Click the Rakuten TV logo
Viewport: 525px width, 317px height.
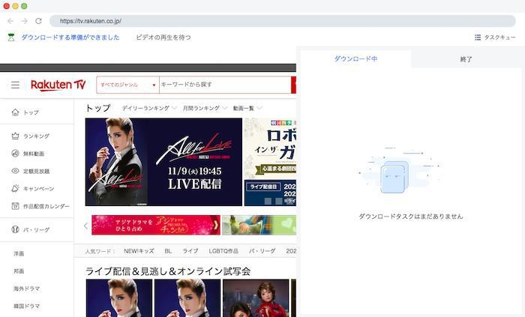[58, 85]
